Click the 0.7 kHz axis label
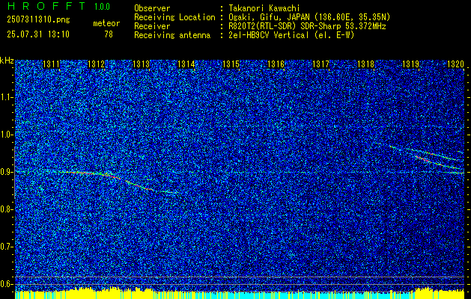 (x=6, y=247)
